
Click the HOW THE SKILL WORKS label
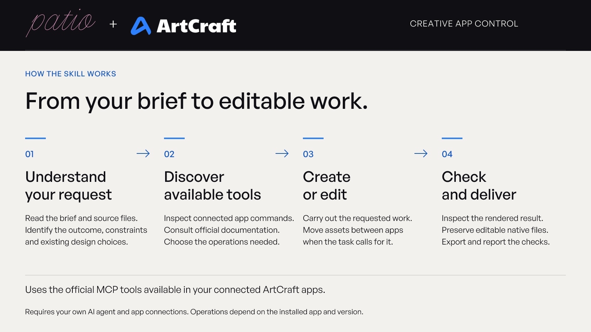pyautogui.click(x=71, y=74)
